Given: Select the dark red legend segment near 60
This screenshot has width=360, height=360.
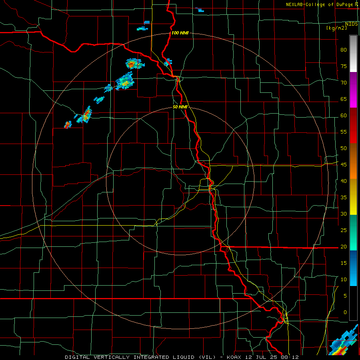Looking at the screenshot, I should coord(353,117).
